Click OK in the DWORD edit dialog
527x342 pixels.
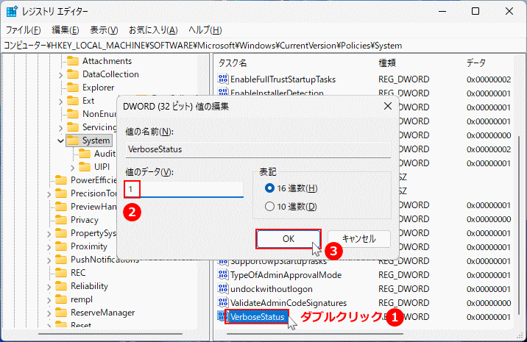(289, 239)
